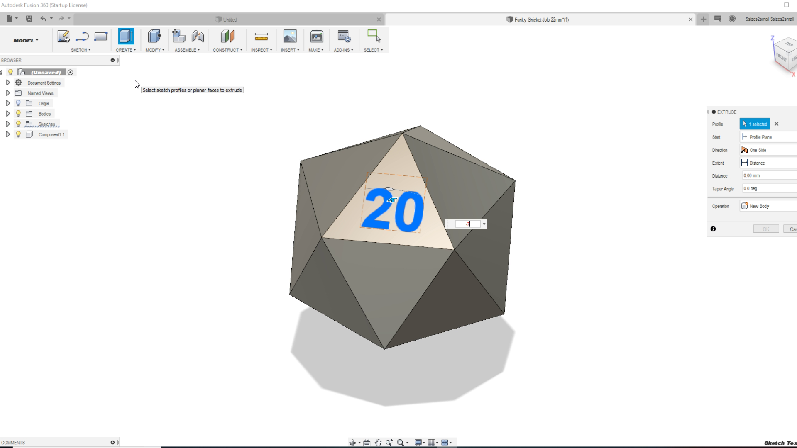This screenshot has height=448, width=797.
Task: Click the Select tool icon
Action: pos(374,36)
